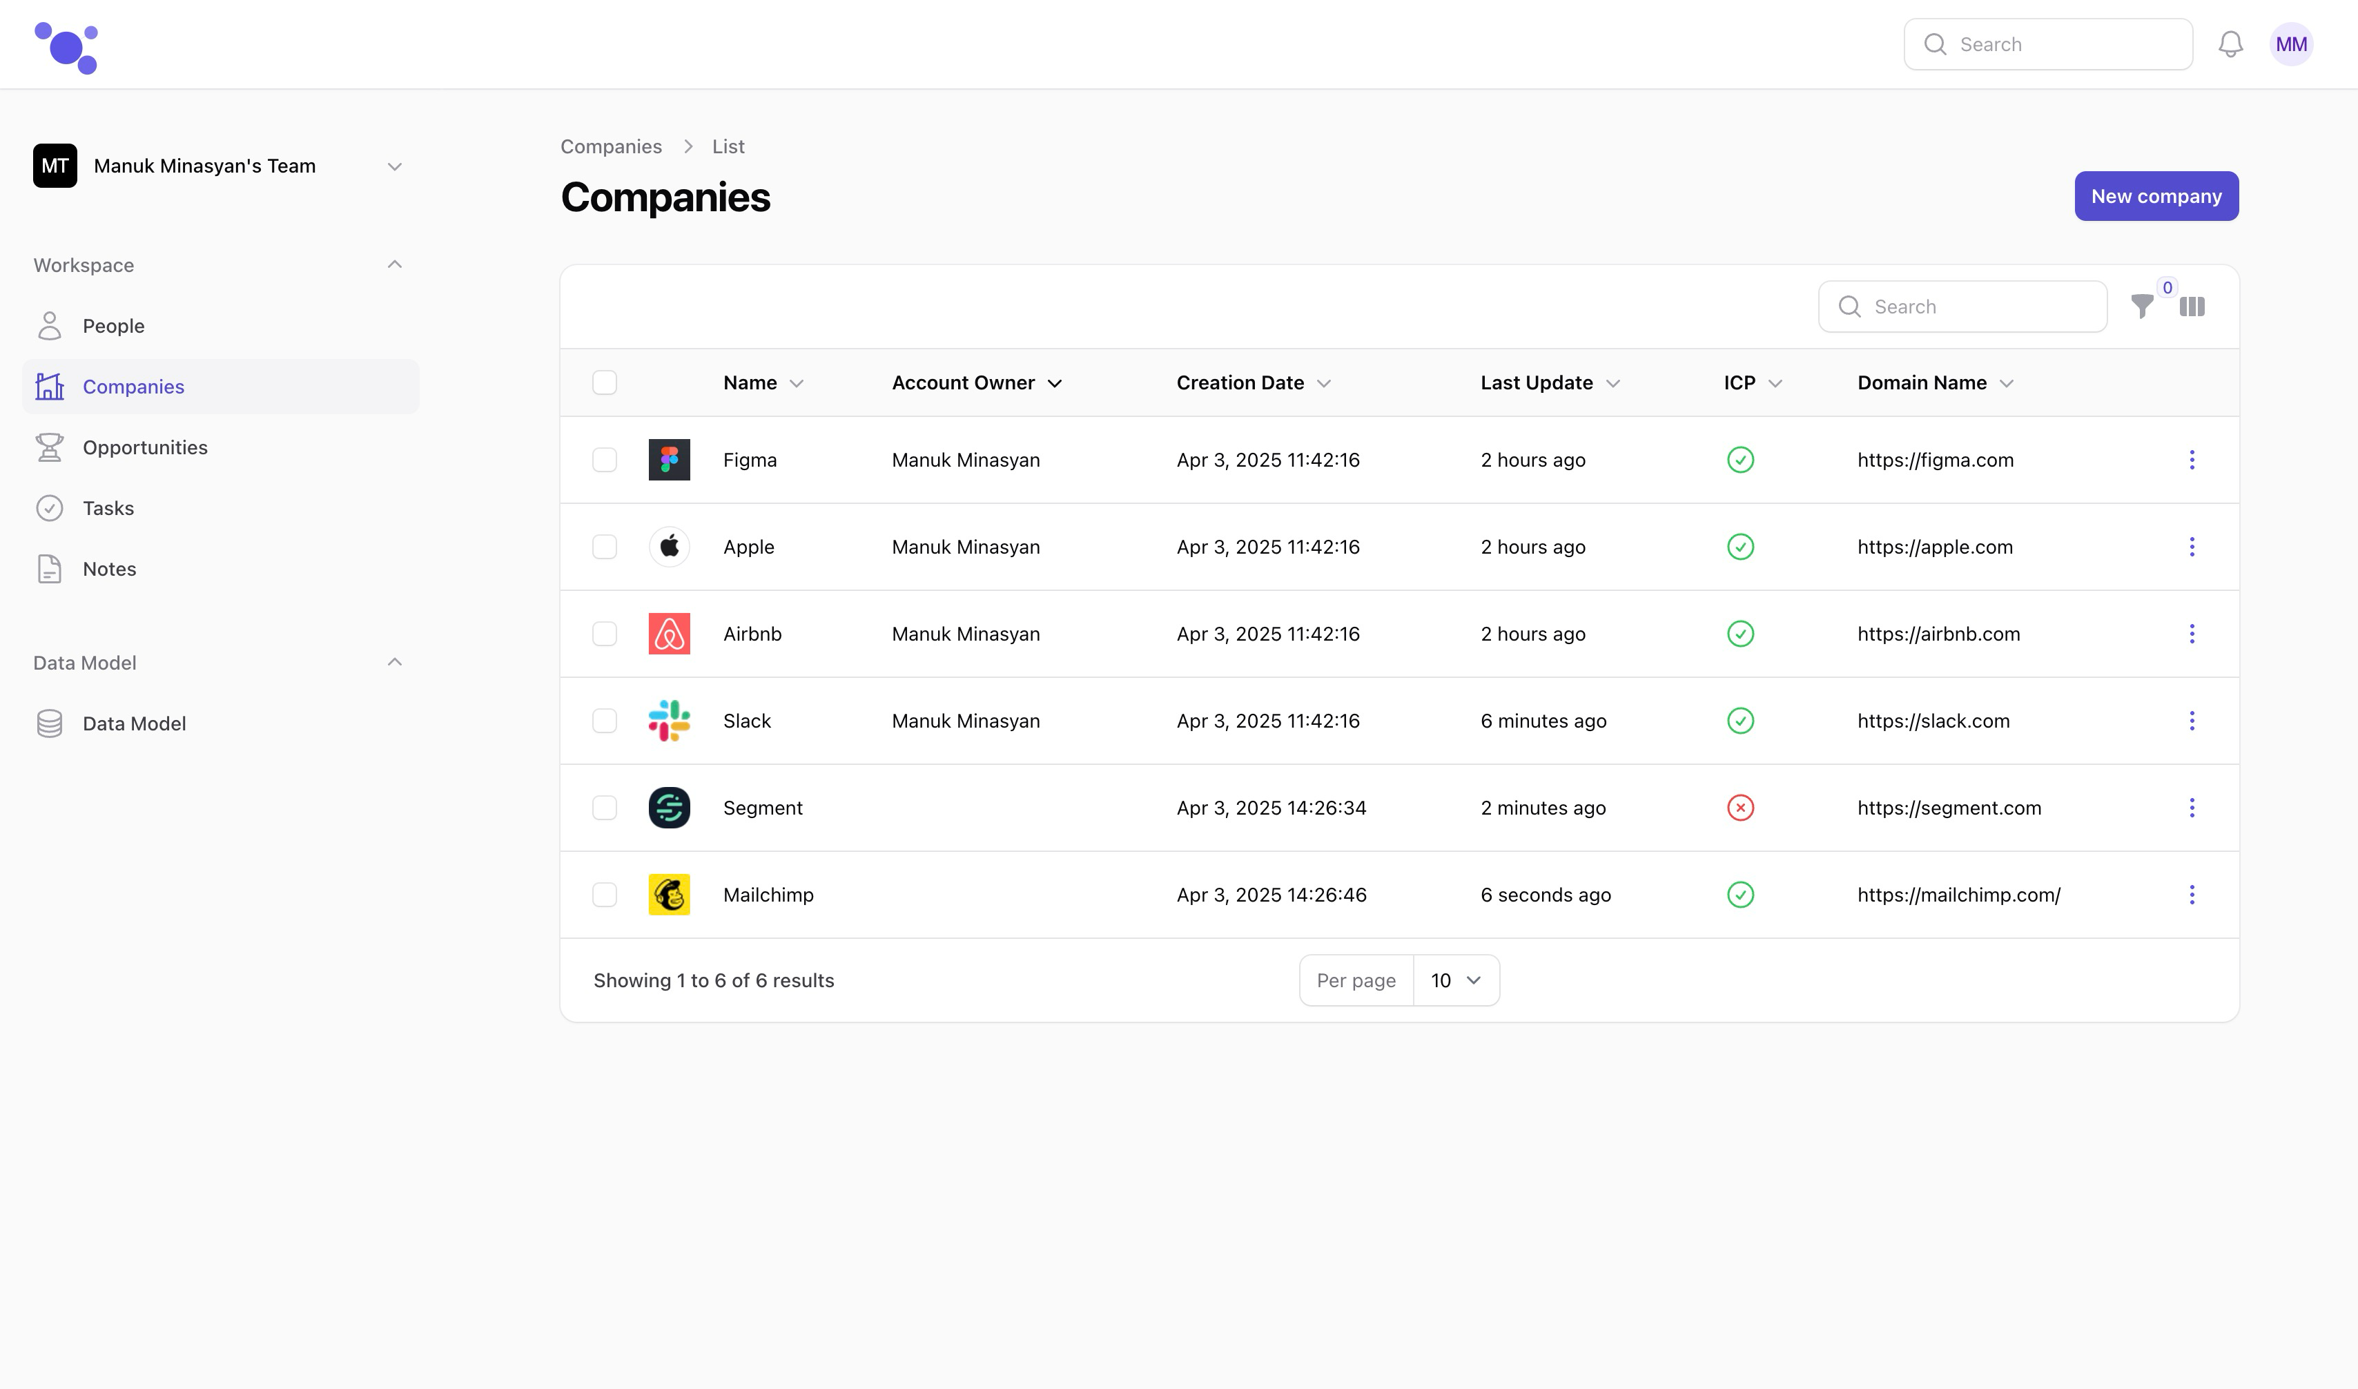The height and width of the screenshot is (1389, 2358).
Task: Collapse the Workspace sidebar section
Action: tap(394, 265)
